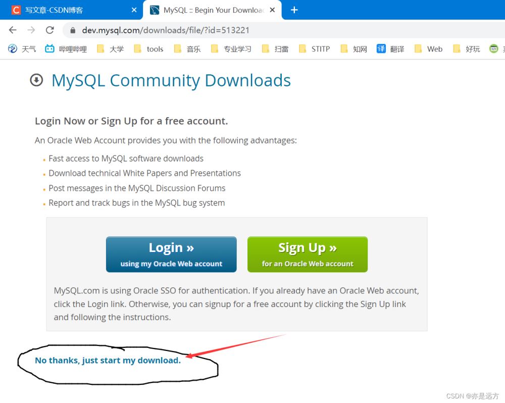Click the blue Login button
The width and height of the screenshot is (505, 403).
tap(171, 255)
